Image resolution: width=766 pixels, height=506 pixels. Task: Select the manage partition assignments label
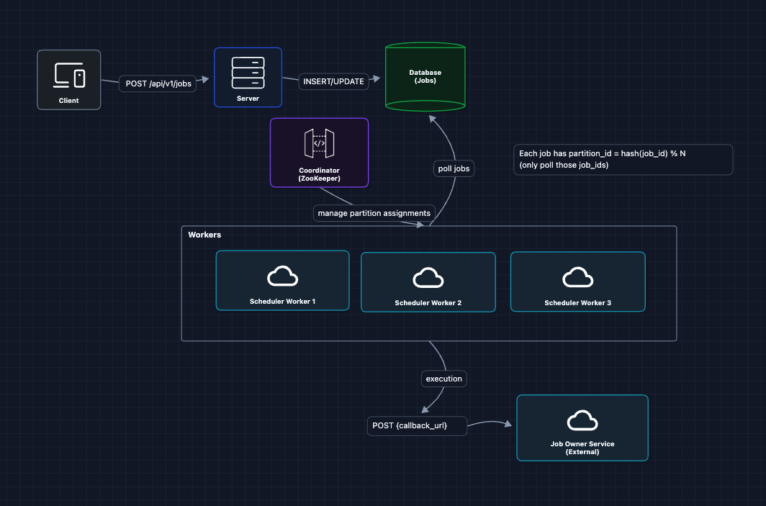point(374,213)
